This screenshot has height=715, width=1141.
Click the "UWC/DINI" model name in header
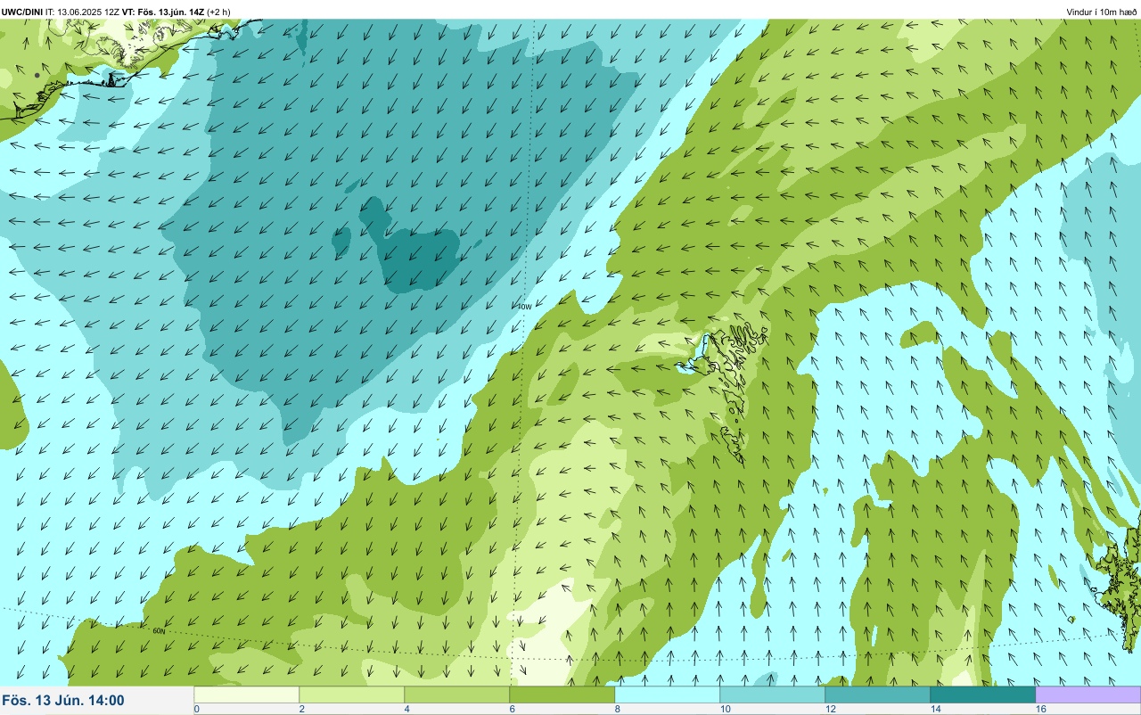tap(22, 12)
